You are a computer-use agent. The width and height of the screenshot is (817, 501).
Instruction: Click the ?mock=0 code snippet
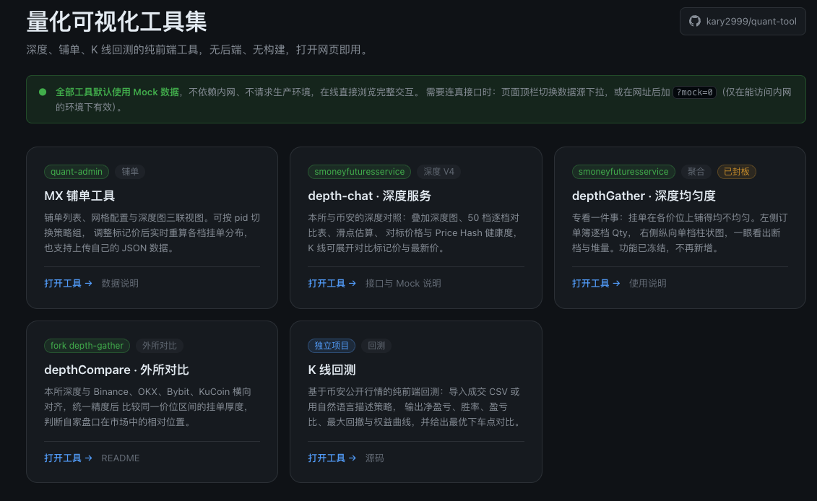point(694,92)
